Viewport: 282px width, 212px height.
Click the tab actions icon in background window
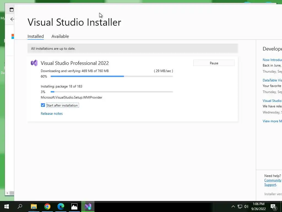pos(12,10)
